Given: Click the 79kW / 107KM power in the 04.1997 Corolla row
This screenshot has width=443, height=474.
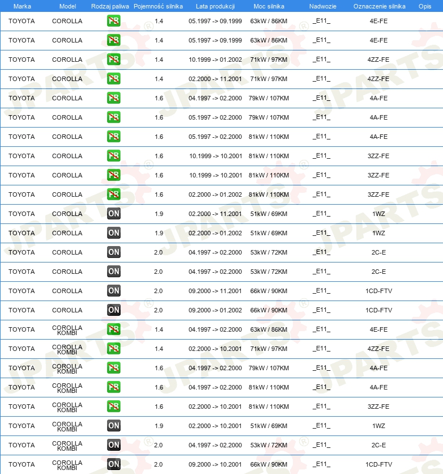Looking at the screenshot, I should click(269, 98).
